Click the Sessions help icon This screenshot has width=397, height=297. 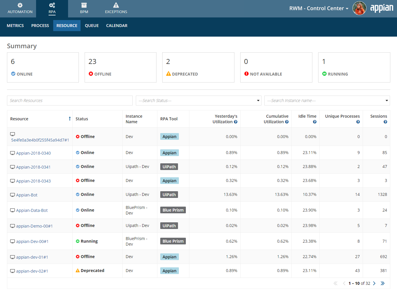click(385, 122)
